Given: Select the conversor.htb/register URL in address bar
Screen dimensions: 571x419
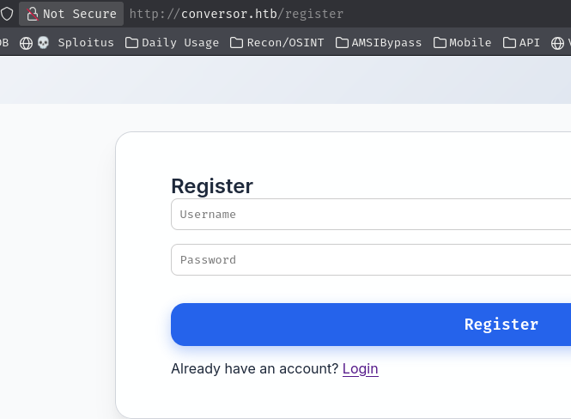Looking at the screenshot, I should (236, 14).
